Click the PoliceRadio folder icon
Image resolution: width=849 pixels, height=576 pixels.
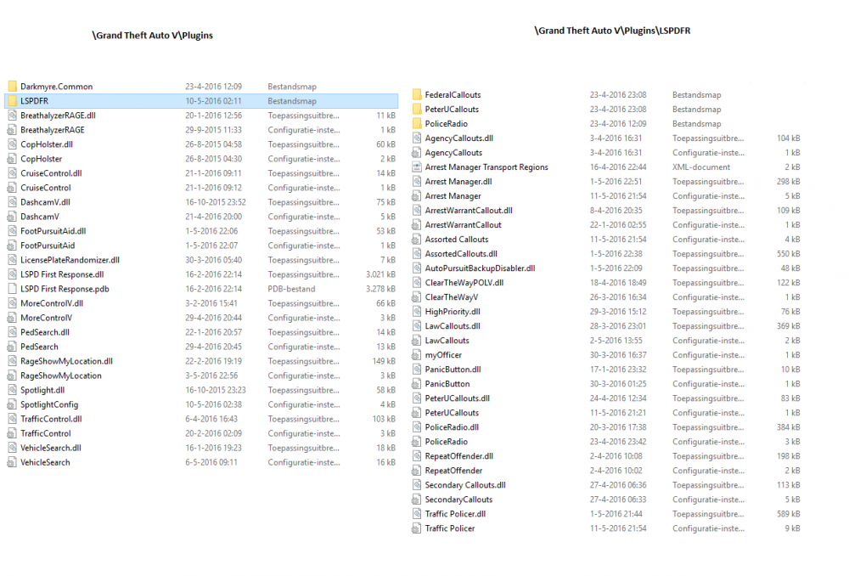416,123
